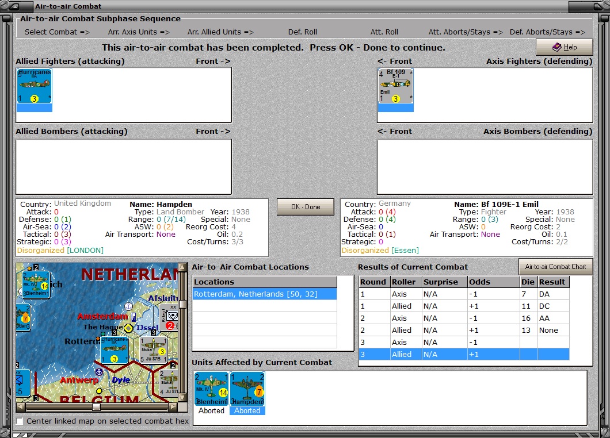610x438 pixels.
Task: Click map horizontal scrollbar right arrow
Action: (x=173, y=407)
